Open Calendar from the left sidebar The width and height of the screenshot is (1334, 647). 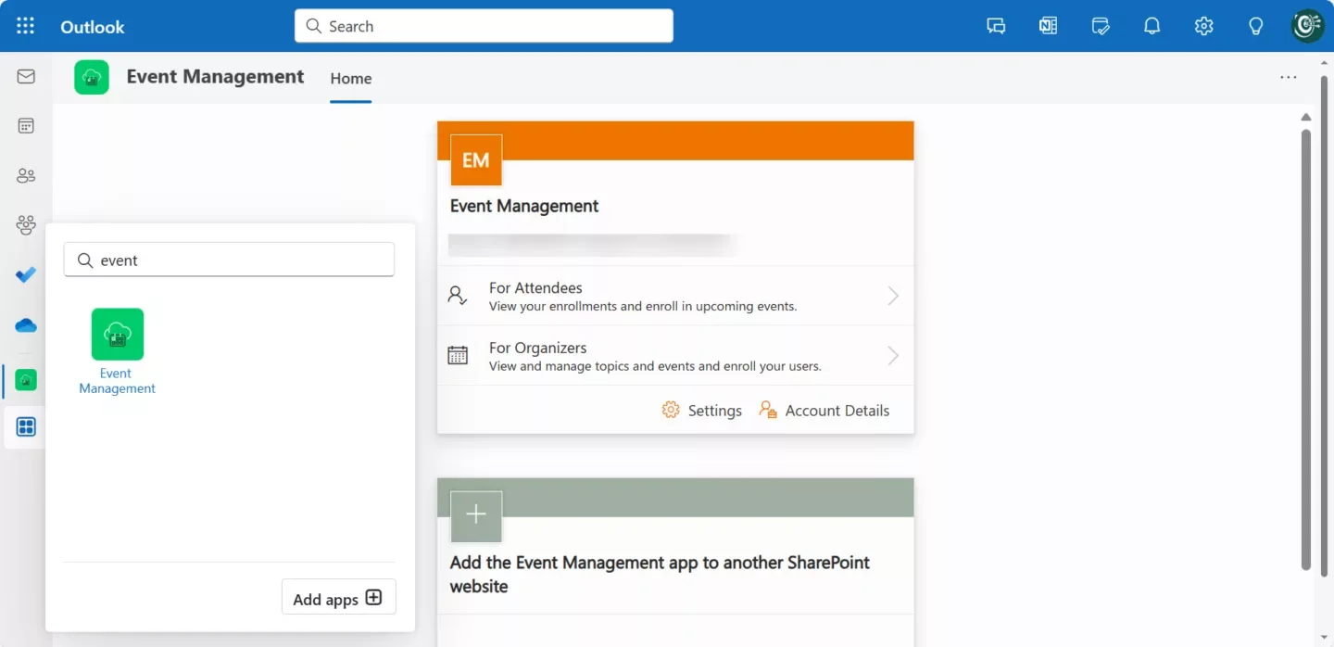point(26,125)
